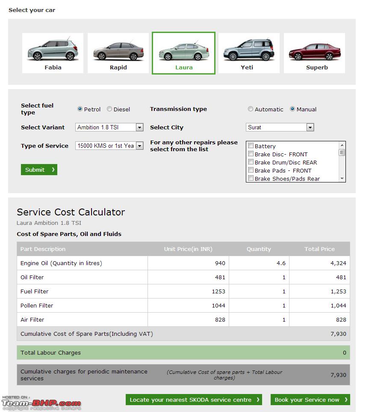Tick the Brake Drum/Disc REAR checkbox
This screenshot has height=412, width=366.
pyautogui.click(x=251, y=162)
